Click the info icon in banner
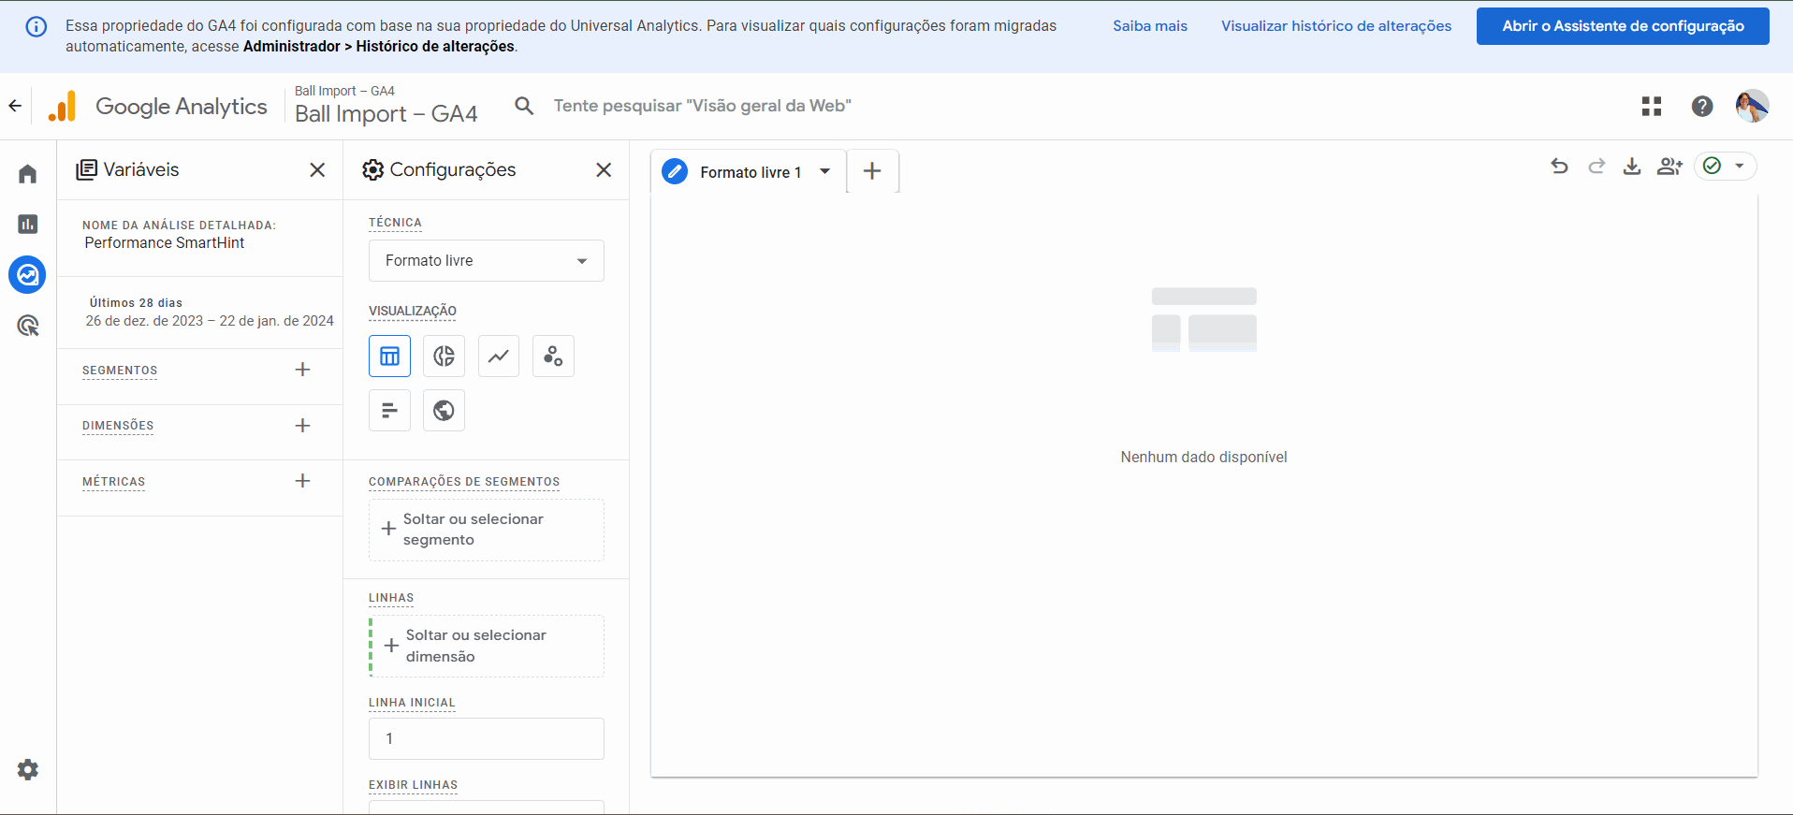This screenshot has width=1793, height=815. [x=36, y=26]
